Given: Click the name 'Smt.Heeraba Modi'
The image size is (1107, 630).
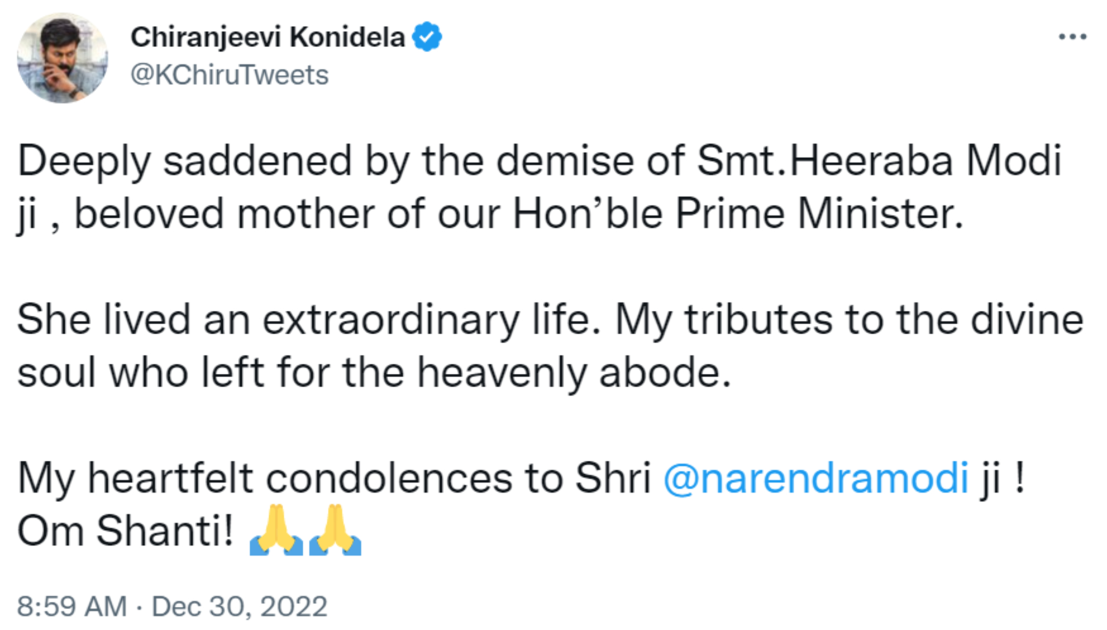Looking at the screenshot, I should tap(879, 161).
